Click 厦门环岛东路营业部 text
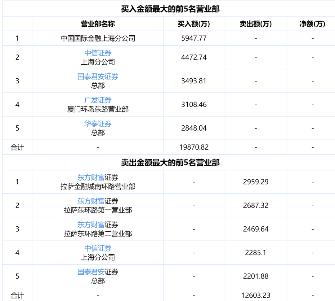 point(98,109)
